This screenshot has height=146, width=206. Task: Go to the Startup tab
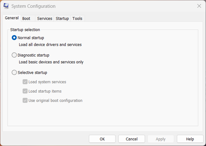(62, 18)
